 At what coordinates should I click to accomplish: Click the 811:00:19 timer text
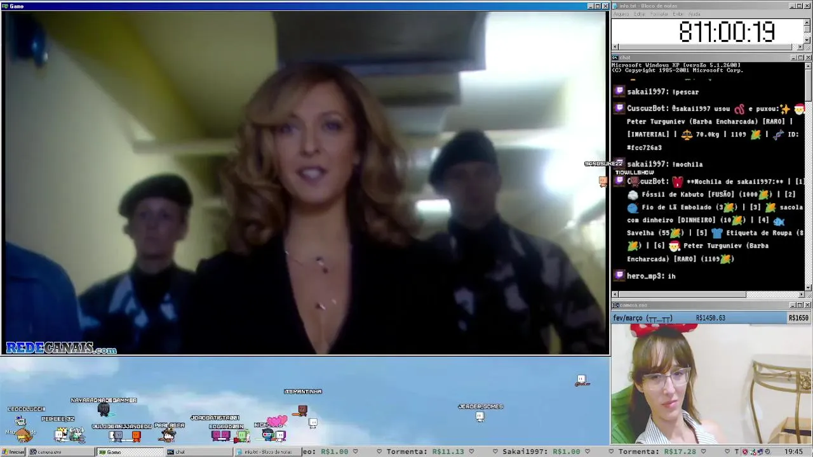pyautogui.click(x=727, y=32)
